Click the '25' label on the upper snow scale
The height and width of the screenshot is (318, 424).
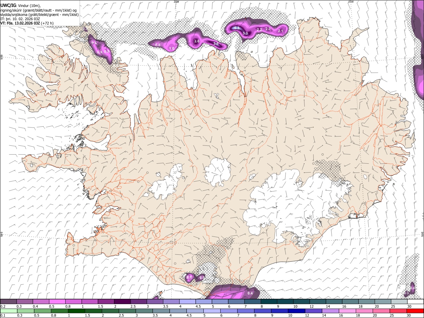(x=393, y=306)
